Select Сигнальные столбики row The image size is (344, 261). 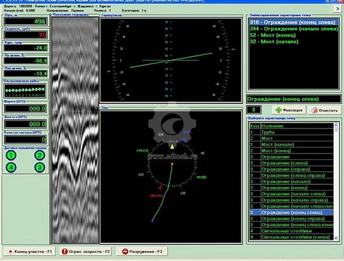292,231
